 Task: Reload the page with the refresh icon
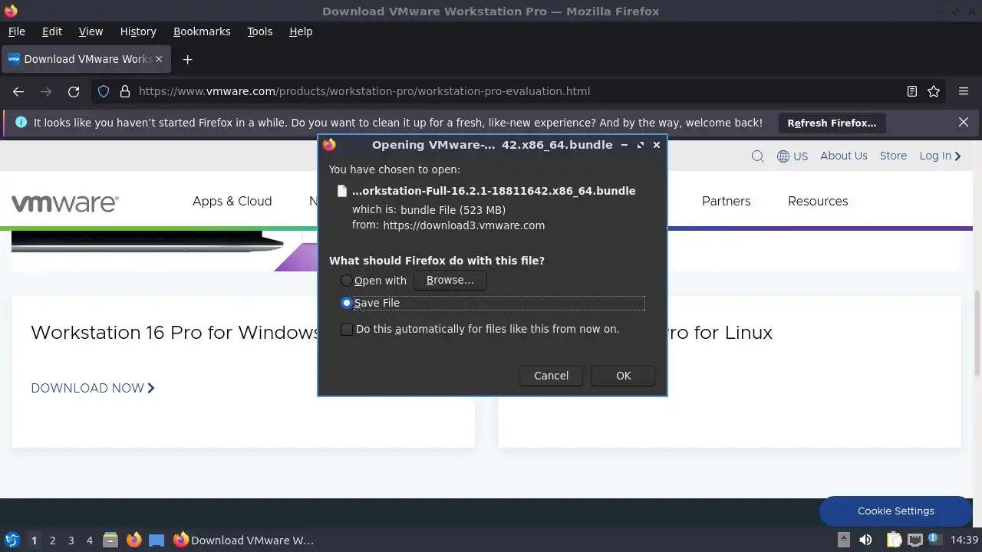[74, 91]
